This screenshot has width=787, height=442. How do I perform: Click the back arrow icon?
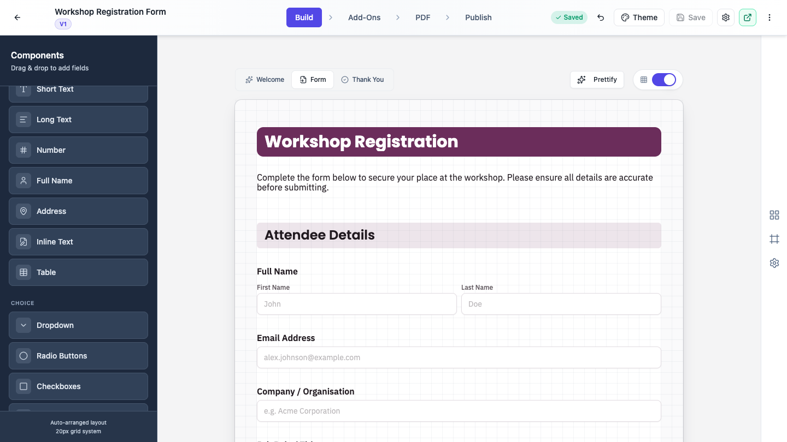click(17, 17)
